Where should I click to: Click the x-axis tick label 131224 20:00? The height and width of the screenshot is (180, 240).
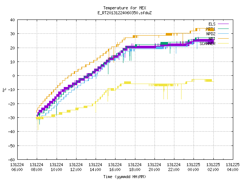pyautogui.click(x=154, y=167)
